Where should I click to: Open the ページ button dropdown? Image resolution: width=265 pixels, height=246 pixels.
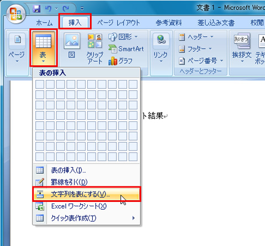17,48
